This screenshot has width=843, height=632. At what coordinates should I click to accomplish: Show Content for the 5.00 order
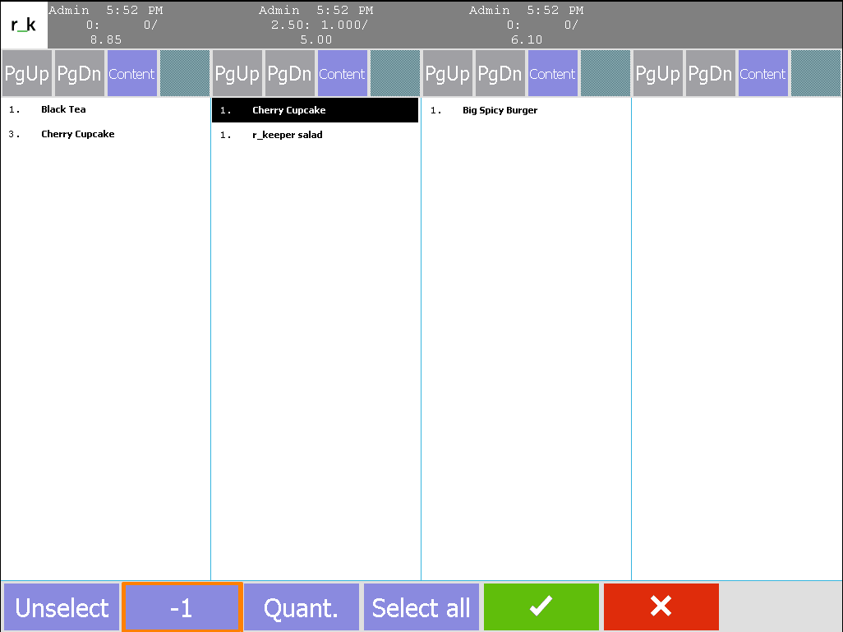(343, 73)
